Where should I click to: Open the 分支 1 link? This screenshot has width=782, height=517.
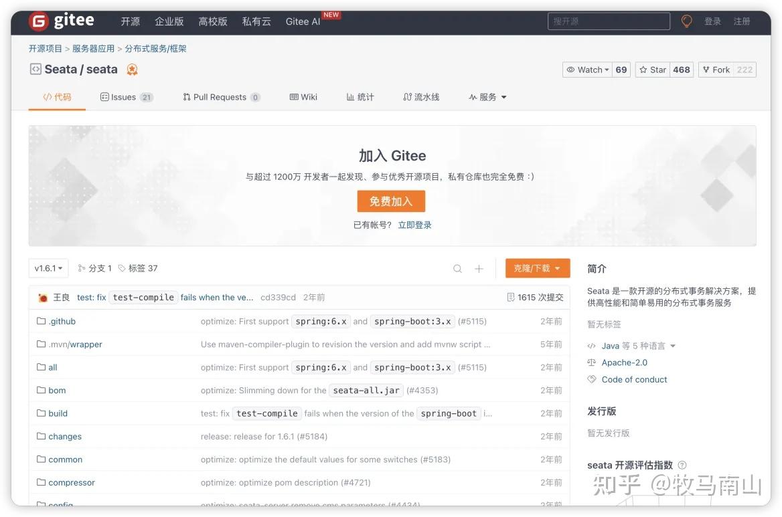click(x=95, y=268)
